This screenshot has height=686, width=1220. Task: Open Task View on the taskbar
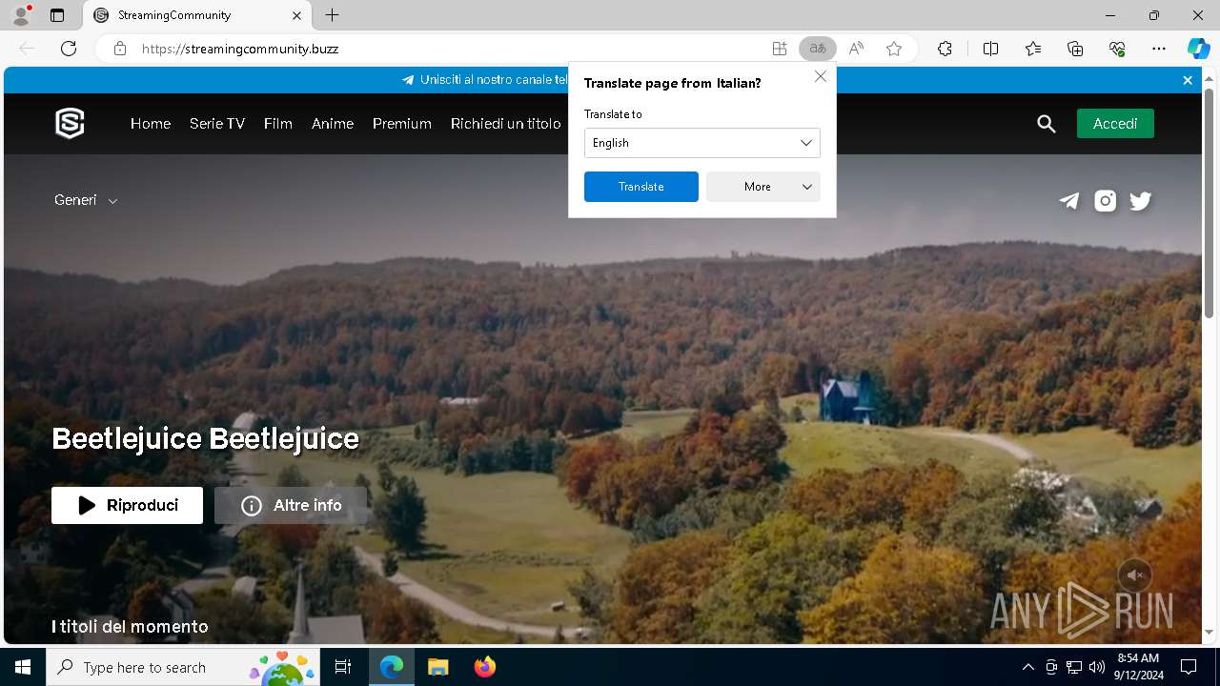(343, 667)
